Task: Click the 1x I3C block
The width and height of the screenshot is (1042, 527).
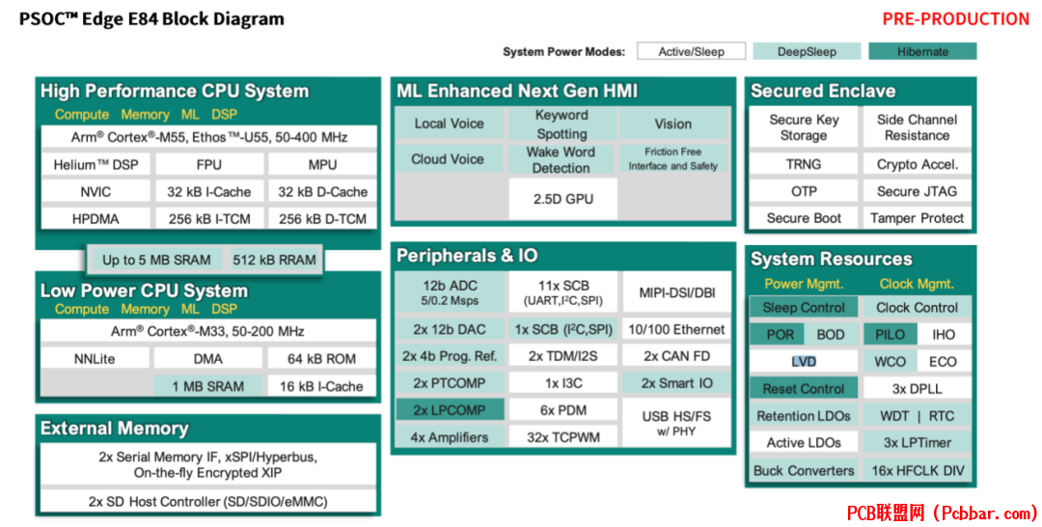Action: pos(563,383)
